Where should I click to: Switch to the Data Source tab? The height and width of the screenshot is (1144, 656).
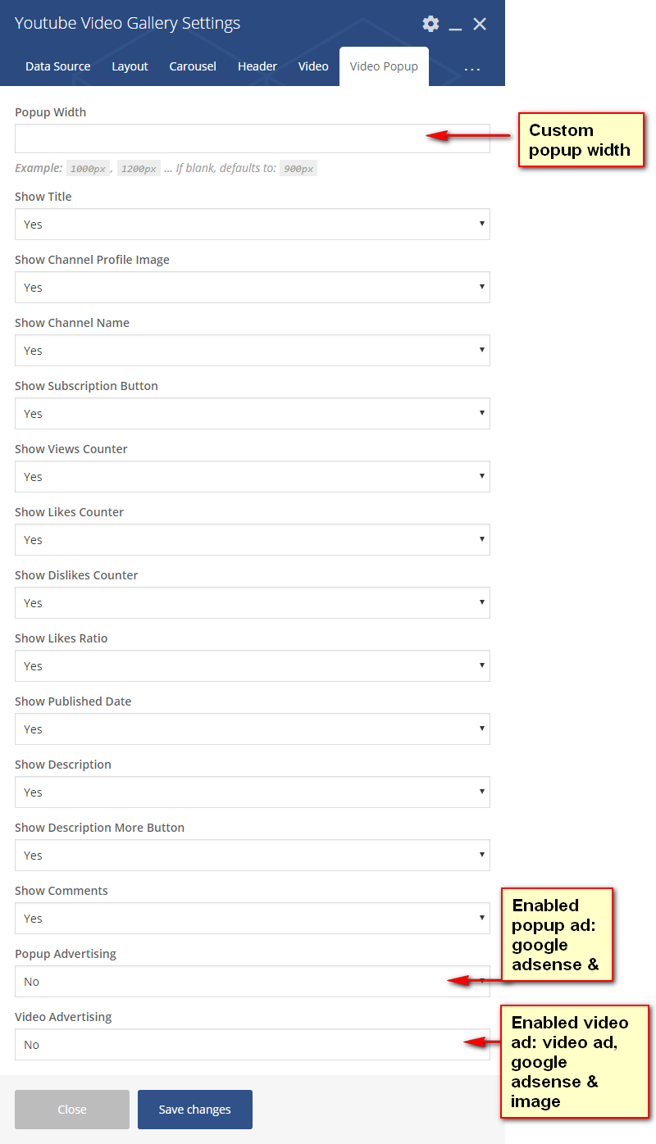tap(58, 66)
